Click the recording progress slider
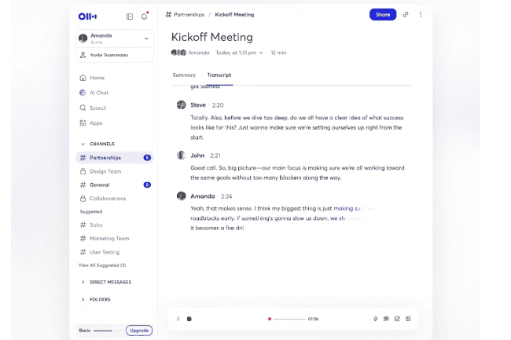Screen dimensions: 511x340 288,319
